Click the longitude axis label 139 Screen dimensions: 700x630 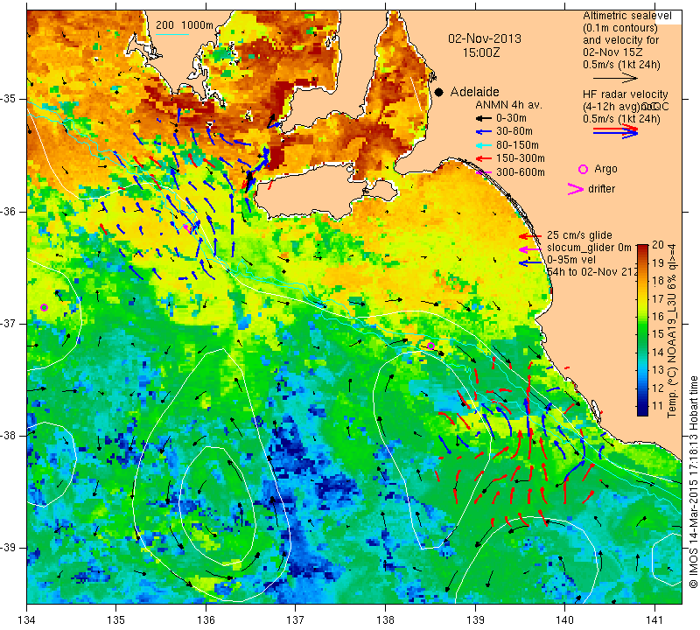(x=475, y=619)
